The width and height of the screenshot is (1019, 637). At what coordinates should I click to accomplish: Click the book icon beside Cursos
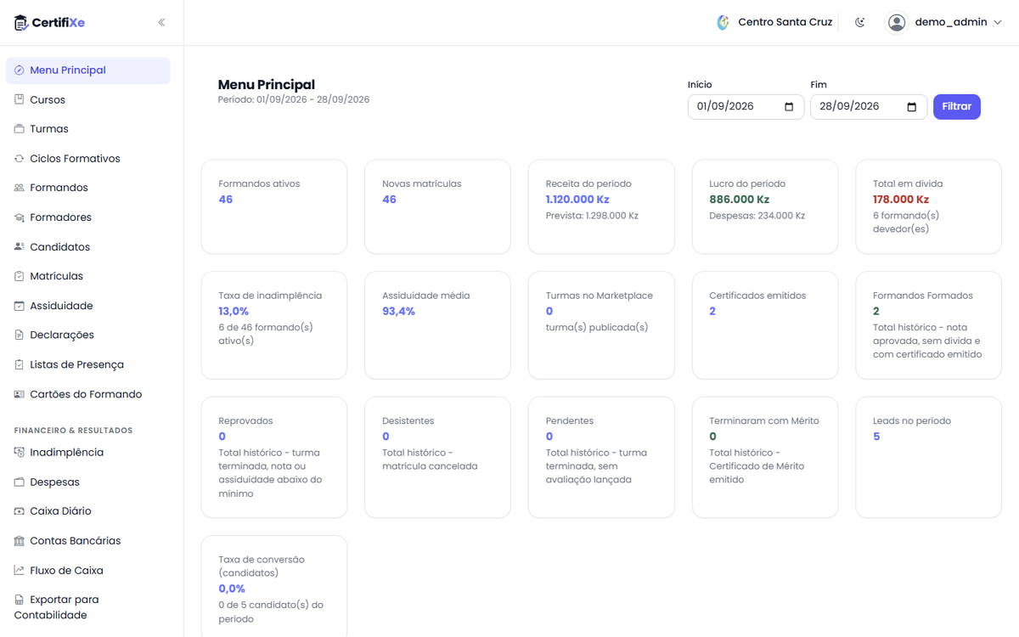point(20,99)
